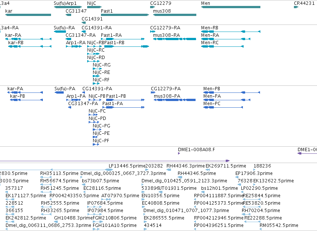
Task: Click the Men-PC protein label
Action: tap(212, 104)
